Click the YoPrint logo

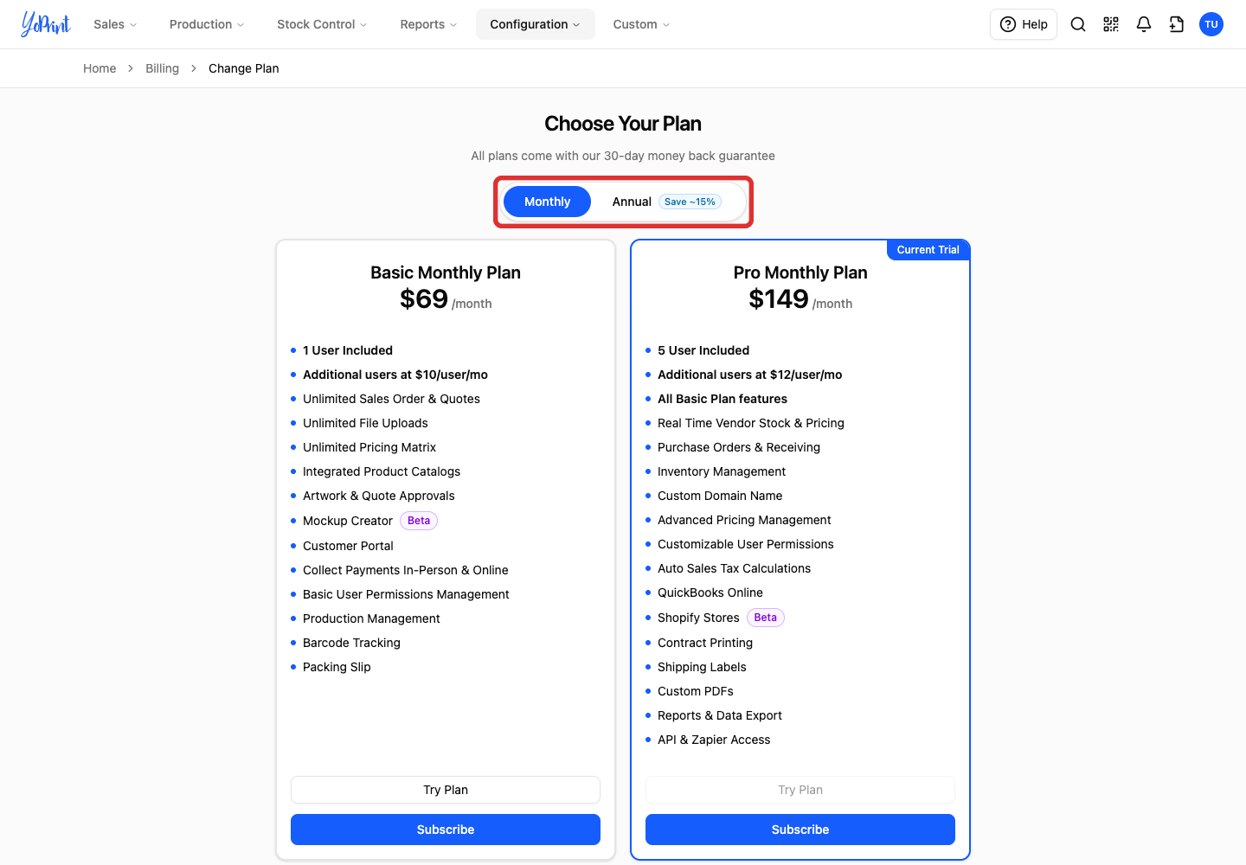46,24
